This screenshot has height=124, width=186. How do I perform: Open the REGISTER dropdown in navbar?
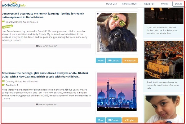150,4
